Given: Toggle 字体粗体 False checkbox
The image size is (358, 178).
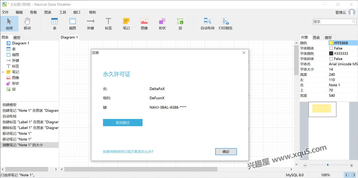Looking at the screenshot, I should pyautogui.click(x=331, y=48).
